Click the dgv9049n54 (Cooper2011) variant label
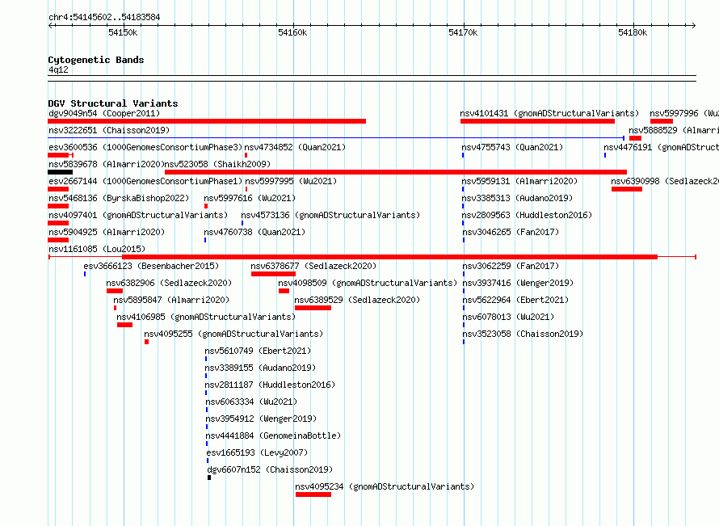Viewport: 719px width, 526px height. click(104, 113)
